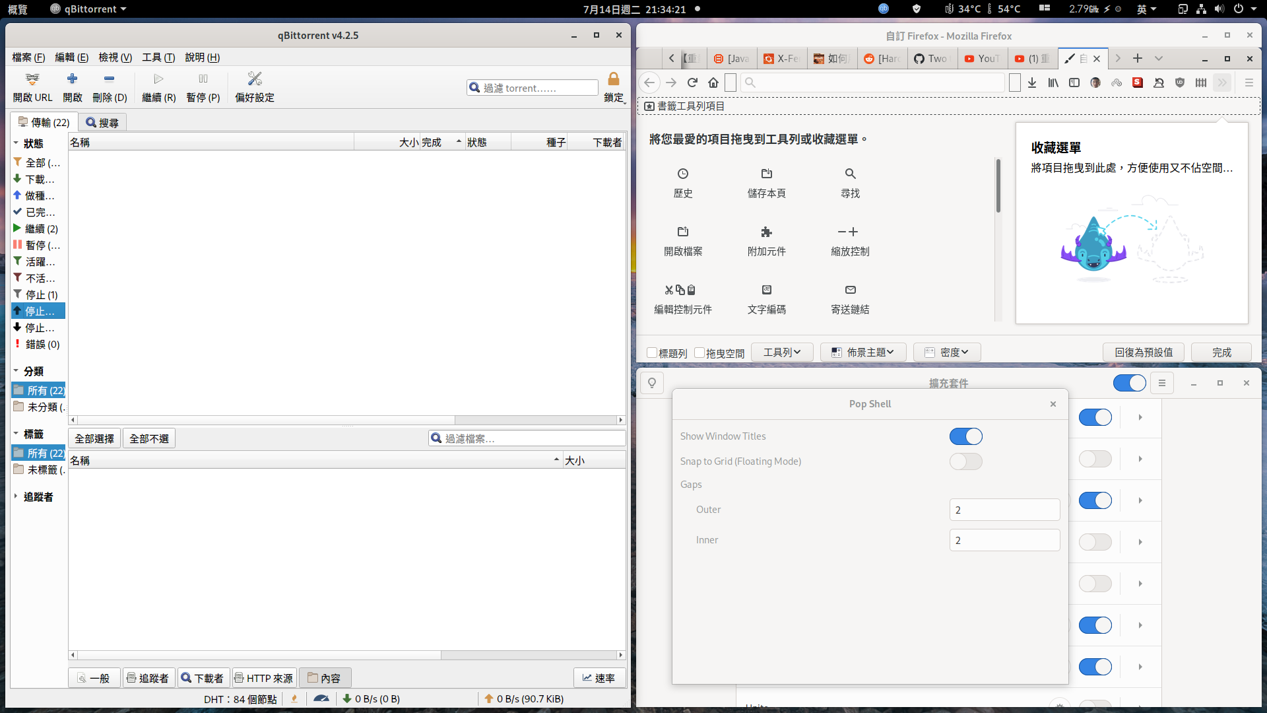
Task: Click the Inner gaps input field
Action: pyautogui.click(x=1004, y=540)
